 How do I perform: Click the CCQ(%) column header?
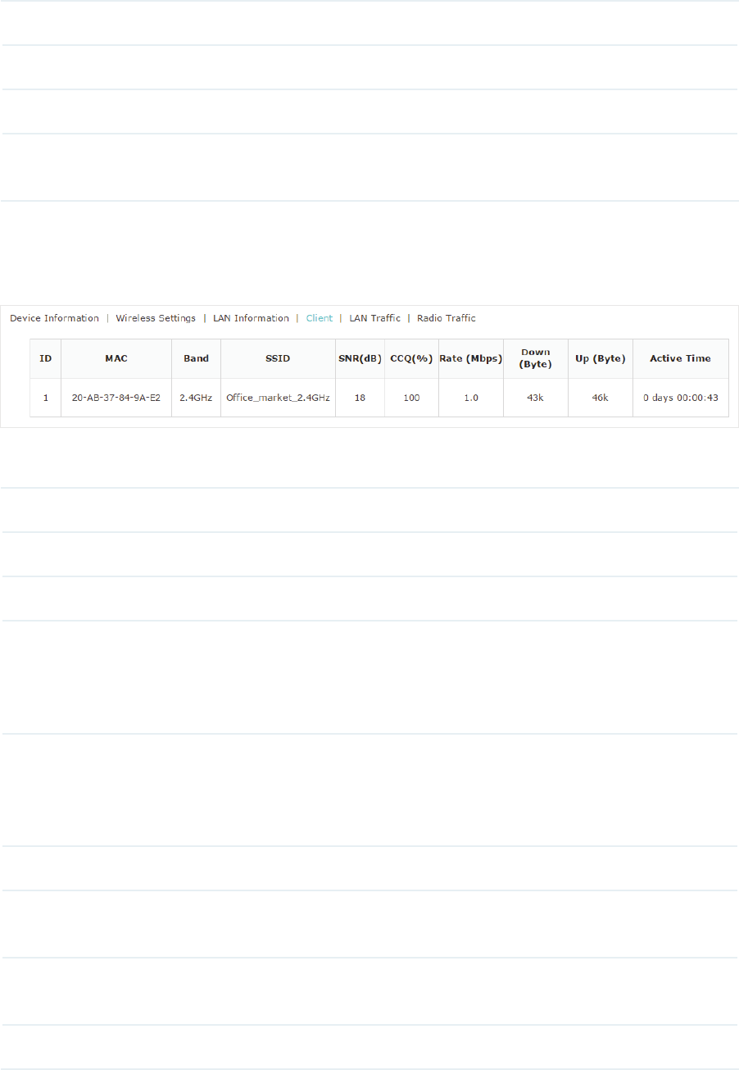[x=411, y=358]
